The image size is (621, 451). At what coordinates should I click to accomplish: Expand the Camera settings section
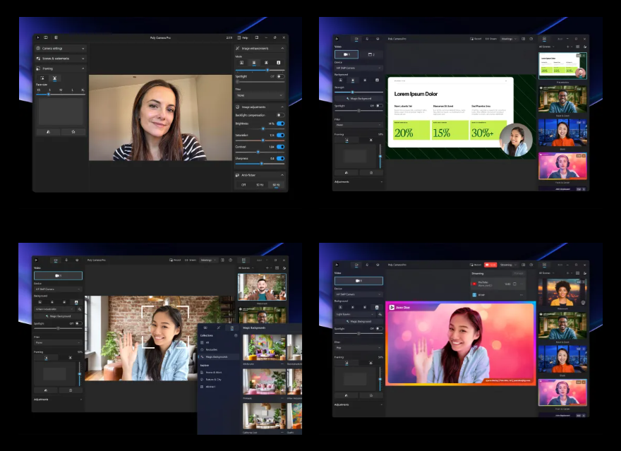click(82, 49)
